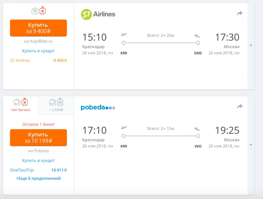263x199 pixels.
Task: Click the 10 kg carry-on bag icon
Action: click(35, 11)
